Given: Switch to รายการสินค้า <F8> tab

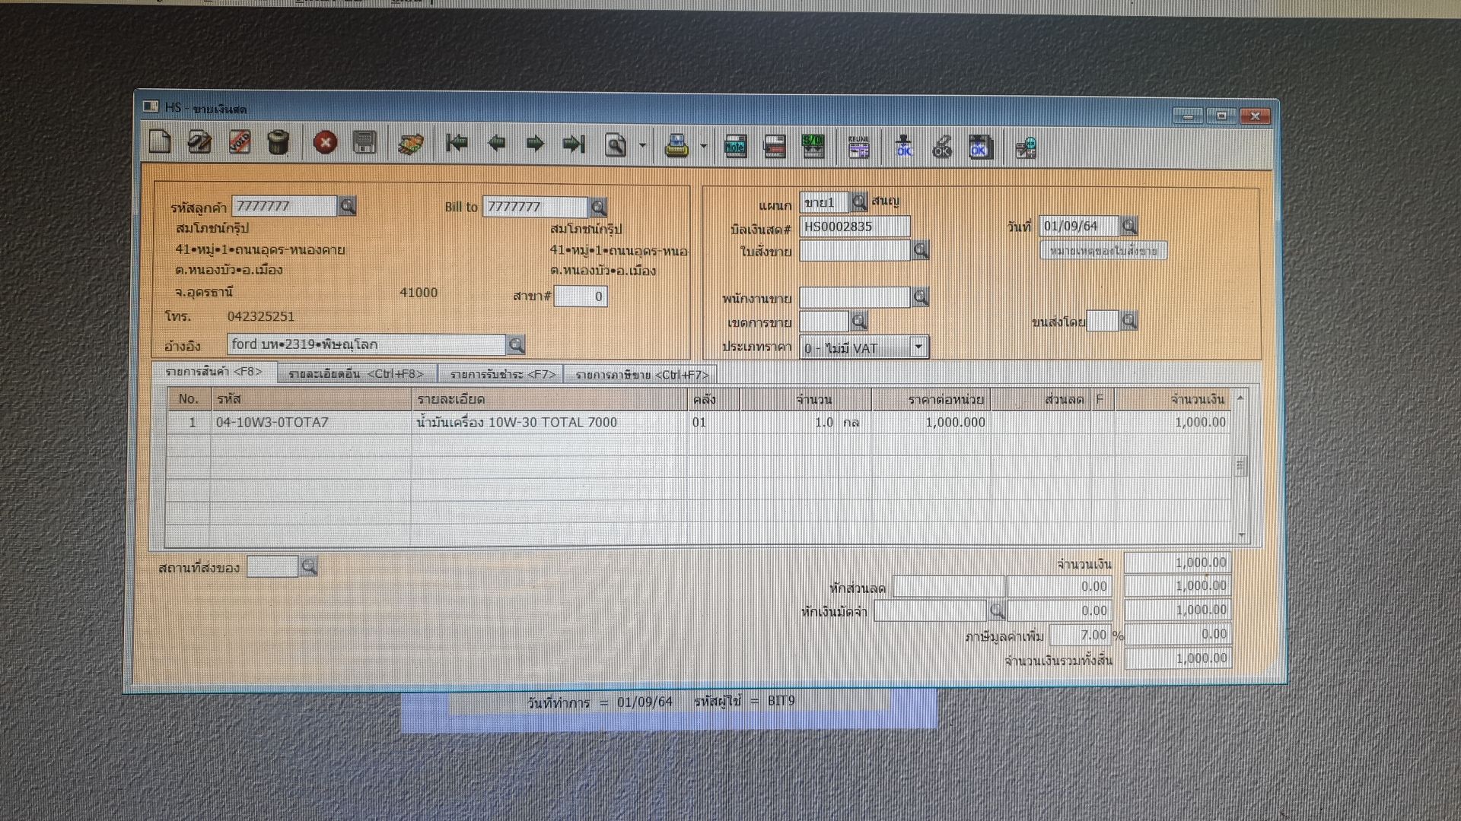Looking at the screenshot, I should coord(214,372).
